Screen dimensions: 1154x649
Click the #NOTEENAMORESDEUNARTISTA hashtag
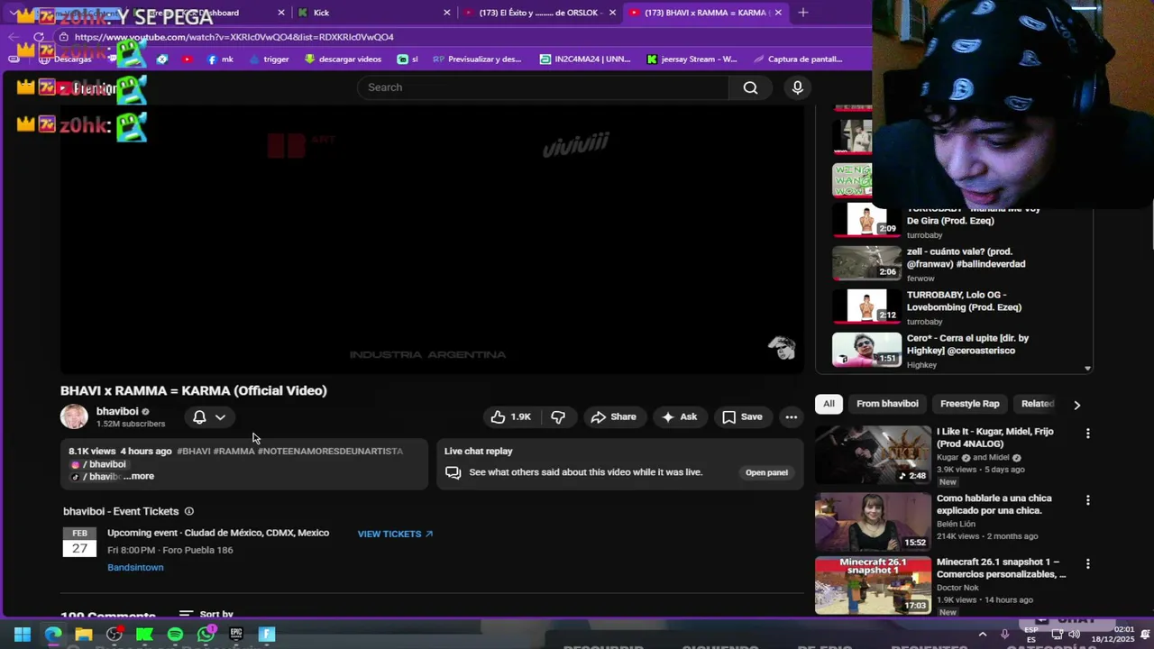pos(330,451)
